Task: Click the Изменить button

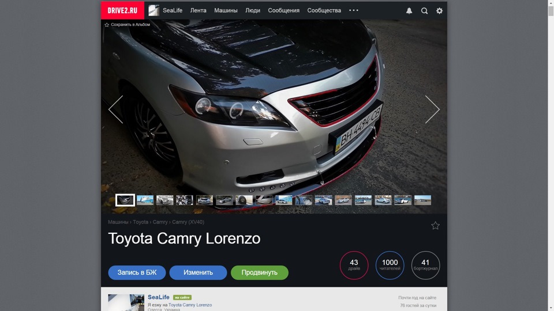Action: tap(198, 272)
